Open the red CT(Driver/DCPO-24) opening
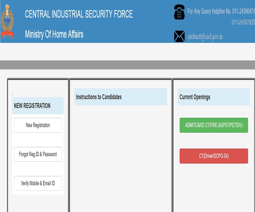 [213, 156]
